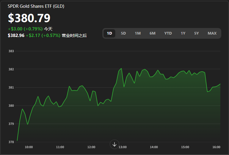The width and height of the screenshot is (229, 155).
Task: Click the 10:00 time axis label
Action: click(29, 147)
